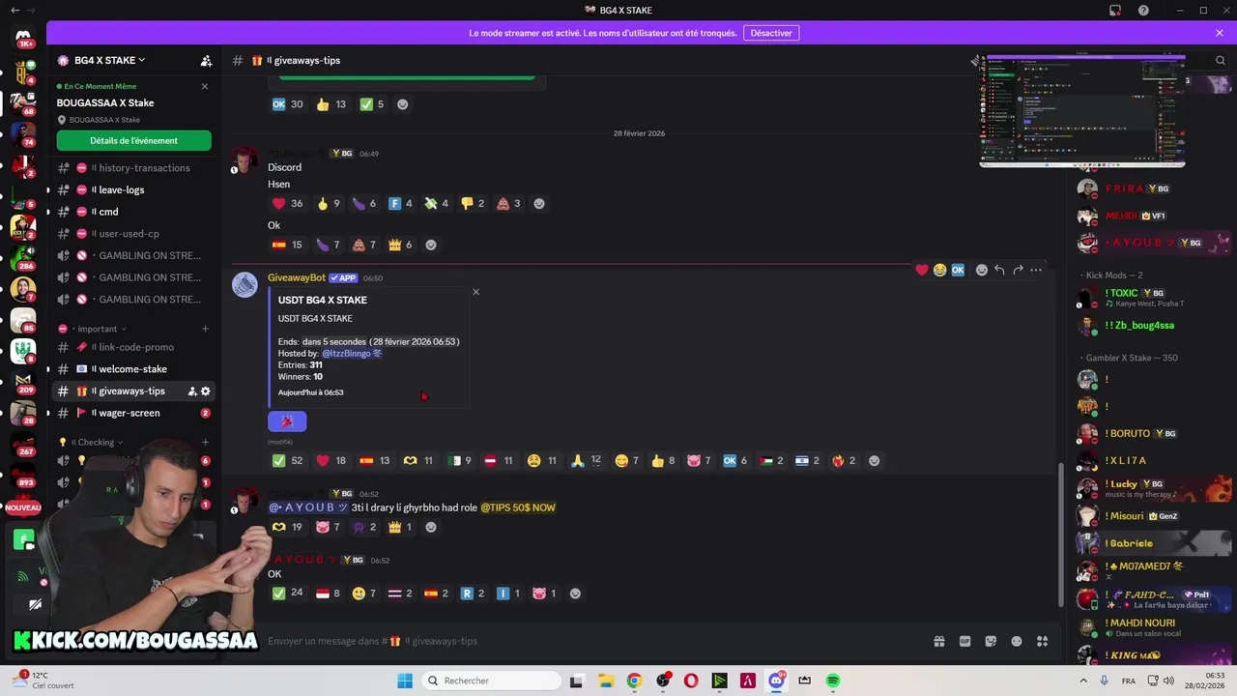Image resolution: width=1237 pixels, height=696 pixels.
Task: Click the search magnifier icon in channel header
Action: tap(1221, 60)
